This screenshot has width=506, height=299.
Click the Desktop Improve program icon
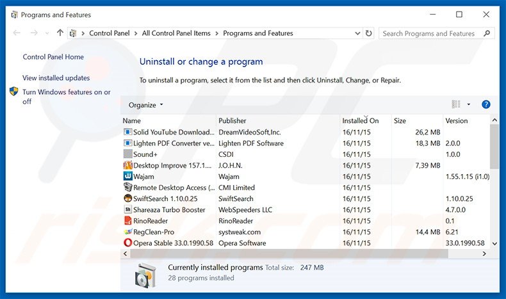(128, 165)
